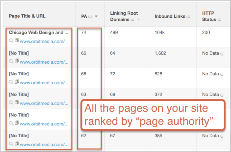Click page icon in row with PA 63

17,103
